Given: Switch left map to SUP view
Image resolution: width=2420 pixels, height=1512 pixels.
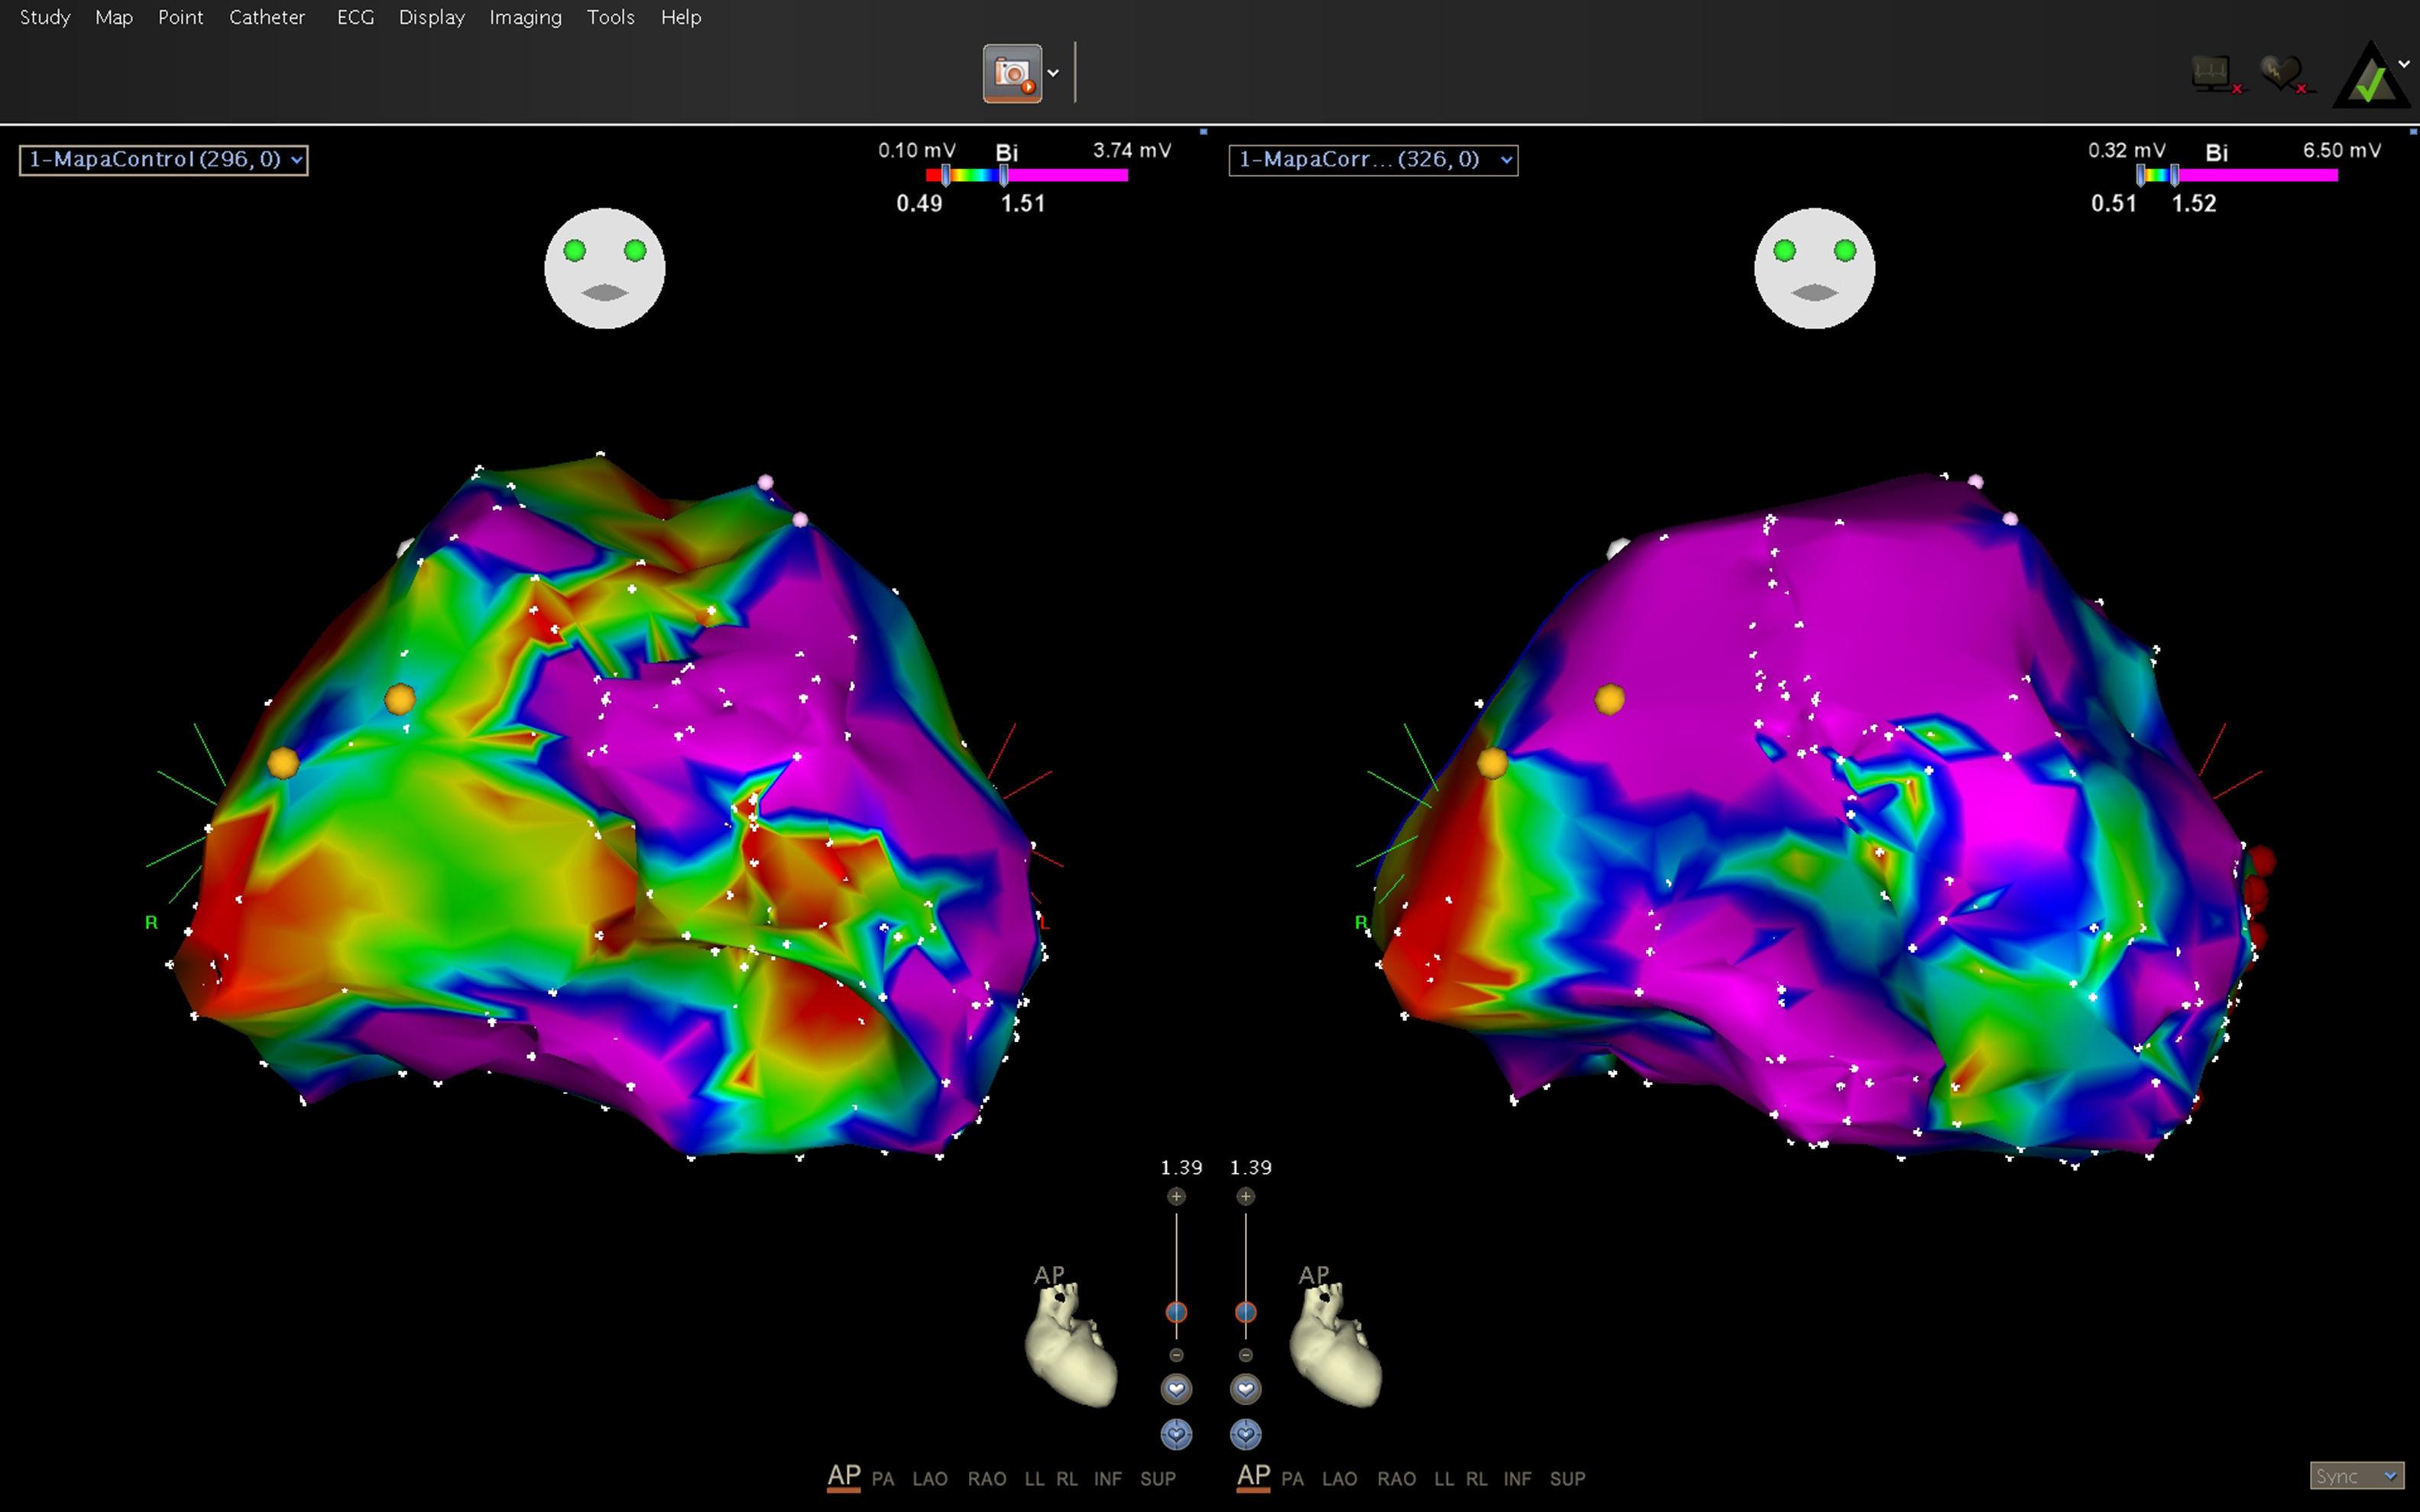Looking at the screenshot, I should (1157, 1479).
